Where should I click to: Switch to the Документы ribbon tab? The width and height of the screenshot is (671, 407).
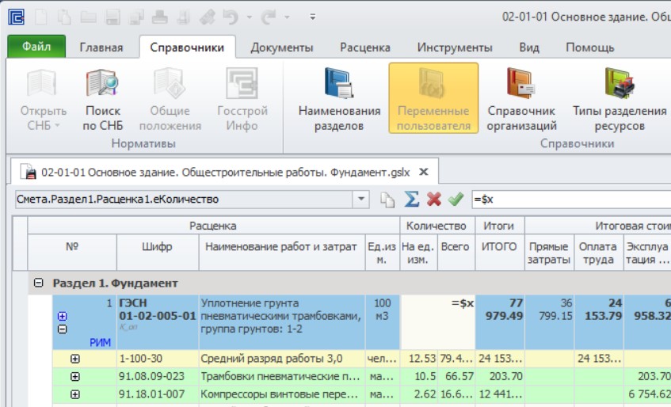click(x=281, y=48)
